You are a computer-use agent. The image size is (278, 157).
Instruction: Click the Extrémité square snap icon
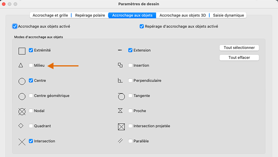(x=22, y=51)
